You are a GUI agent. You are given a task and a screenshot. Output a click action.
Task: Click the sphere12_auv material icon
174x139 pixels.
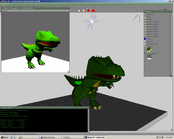145,44
